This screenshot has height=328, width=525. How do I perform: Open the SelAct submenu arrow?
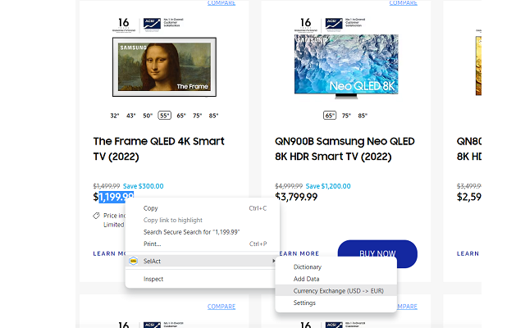click(273, 261)
